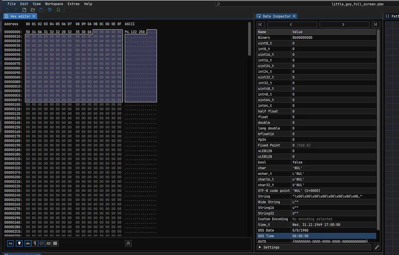Add a bookmark using the green bookmark icon
399x255 pixels.
tap(58, 10)
